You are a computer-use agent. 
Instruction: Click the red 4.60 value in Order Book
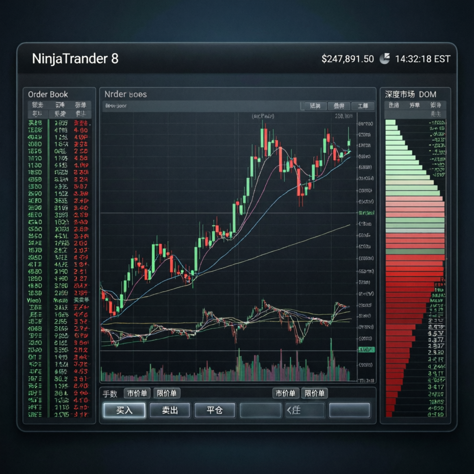click(x=81, y=130)
